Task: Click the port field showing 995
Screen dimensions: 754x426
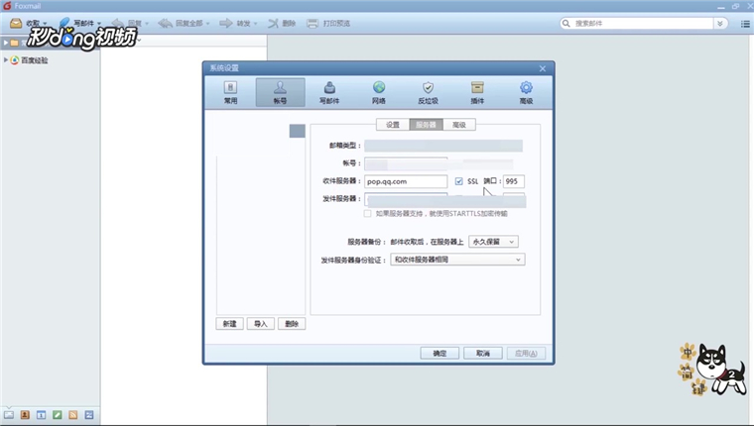Action: [514, 181]
